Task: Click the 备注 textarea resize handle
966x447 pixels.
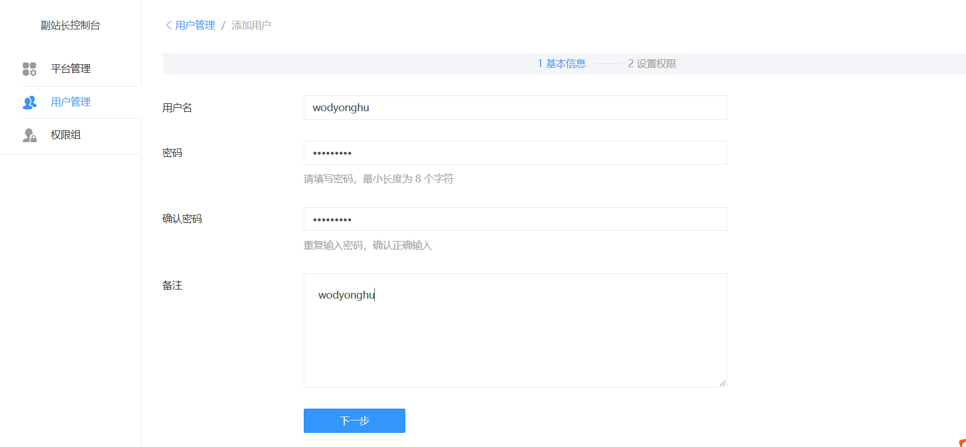Action: point(723,383)
